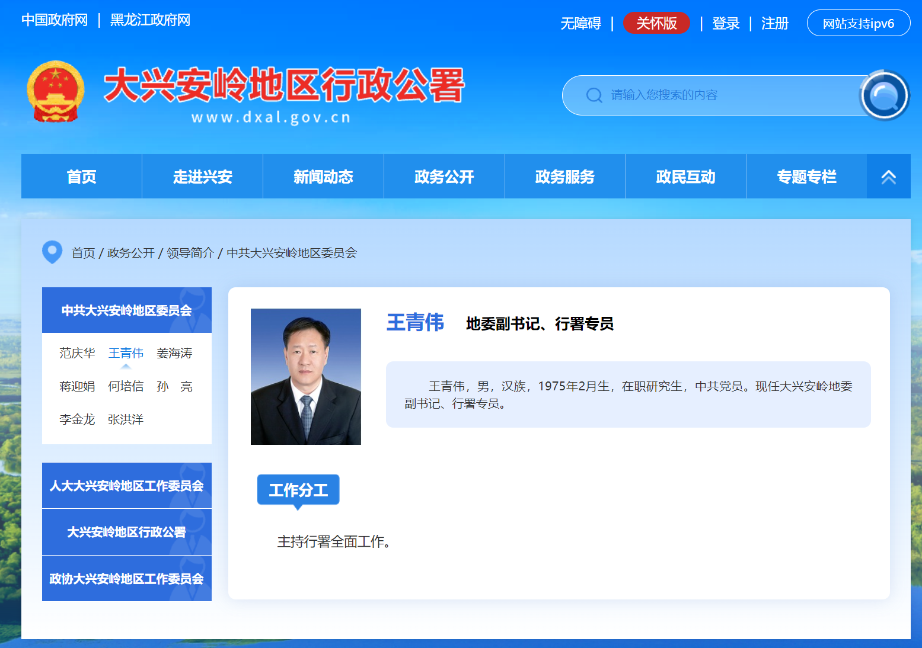Image resolution: width=922 pixels, height=648 pixels.
Task: Switch to the 政务公开 tab
Action: pyautogui.click(x=444, y=176)
